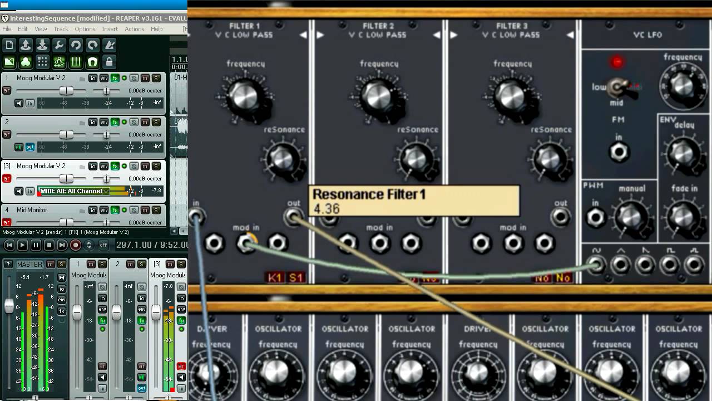
Task: Click the transport Pause button
Action: (36, 245)
